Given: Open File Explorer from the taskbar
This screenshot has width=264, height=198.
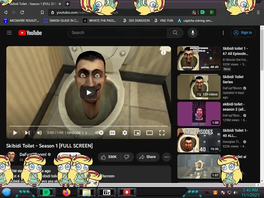Looking at the screenshot, I should [x=87, y=193].
